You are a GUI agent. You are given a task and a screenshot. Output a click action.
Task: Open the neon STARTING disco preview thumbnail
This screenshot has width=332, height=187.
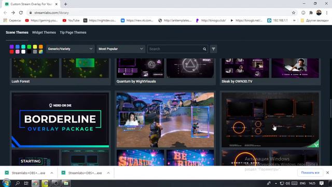[x=140, y=158]
